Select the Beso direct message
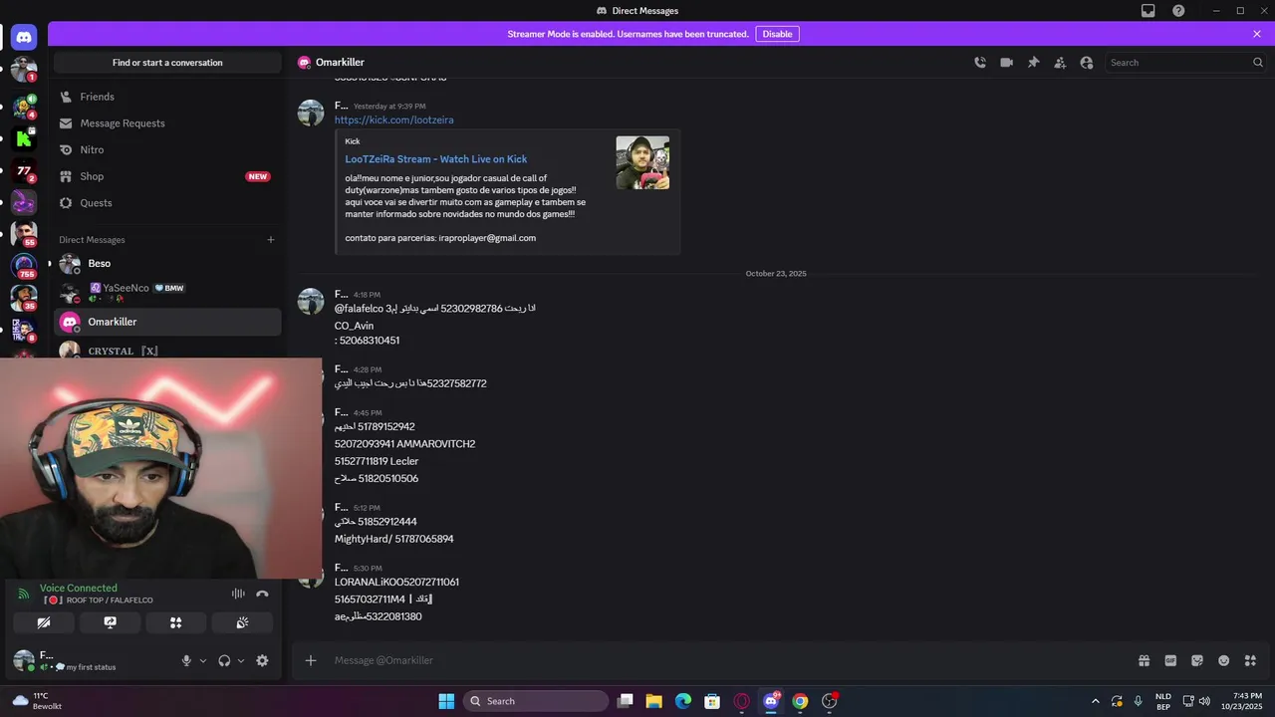The image size is (1275, 717). click(x=167, y=264)
